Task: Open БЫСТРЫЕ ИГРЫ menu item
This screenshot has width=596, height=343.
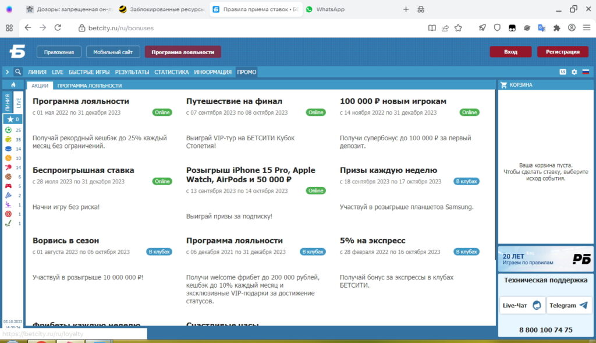Action: 89,72
